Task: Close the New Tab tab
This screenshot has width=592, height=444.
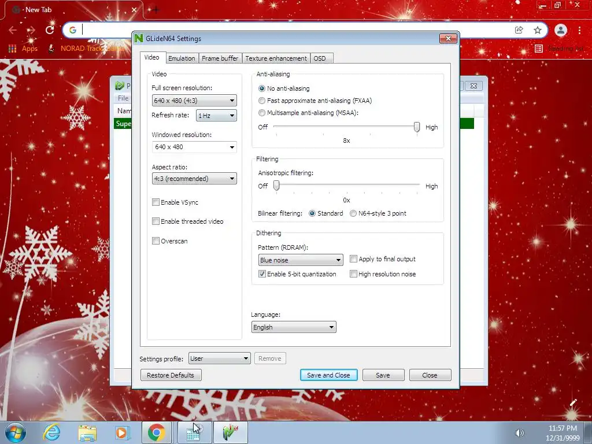Action: (134, 10)
